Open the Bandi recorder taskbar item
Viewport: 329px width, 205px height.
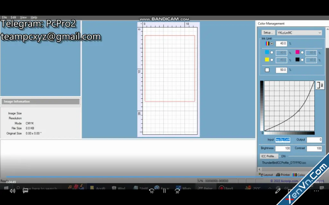[x=226, y=188]
